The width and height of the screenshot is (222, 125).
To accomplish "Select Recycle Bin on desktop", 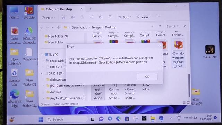I will click(x=15, y=77).
